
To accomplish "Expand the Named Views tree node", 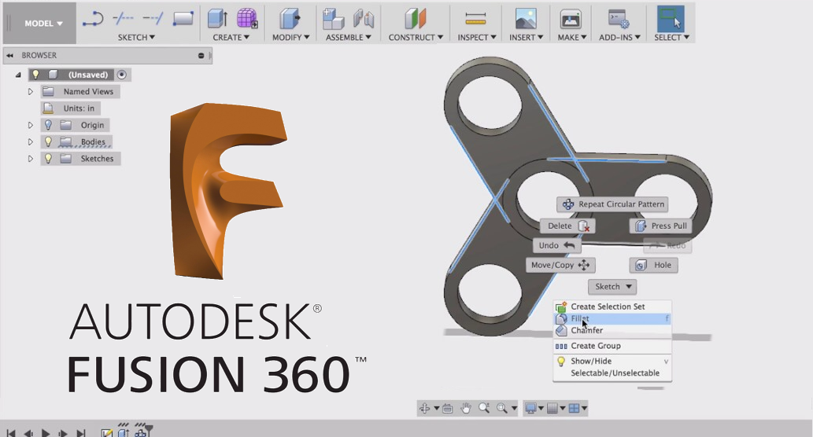I will (31, 92).
